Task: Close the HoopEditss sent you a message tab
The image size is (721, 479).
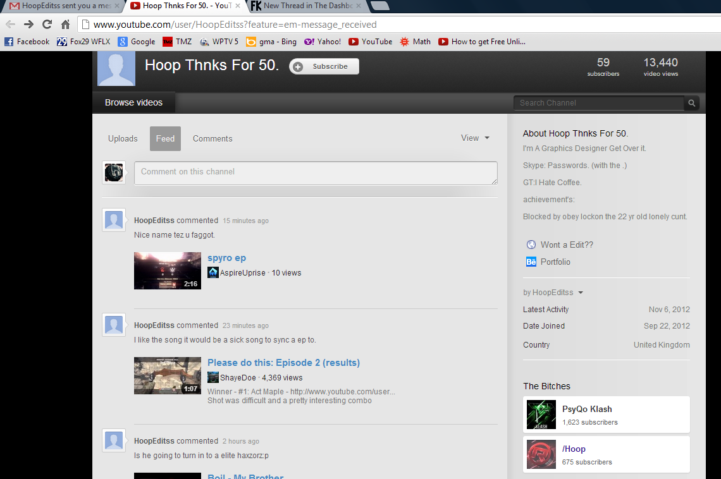Action: click(x=117, y=6)
